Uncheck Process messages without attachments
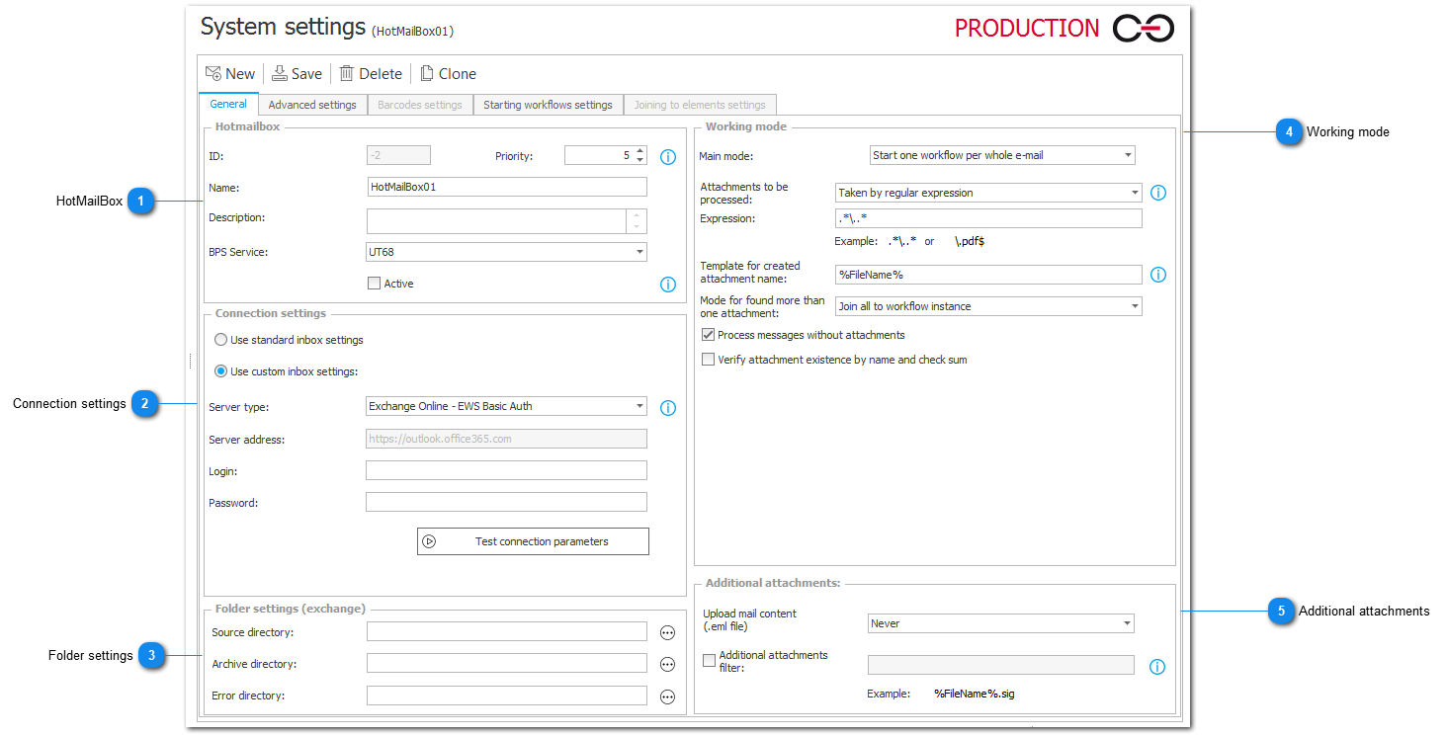The height and width of the screenshot is (737, 1447). (708, 335)
